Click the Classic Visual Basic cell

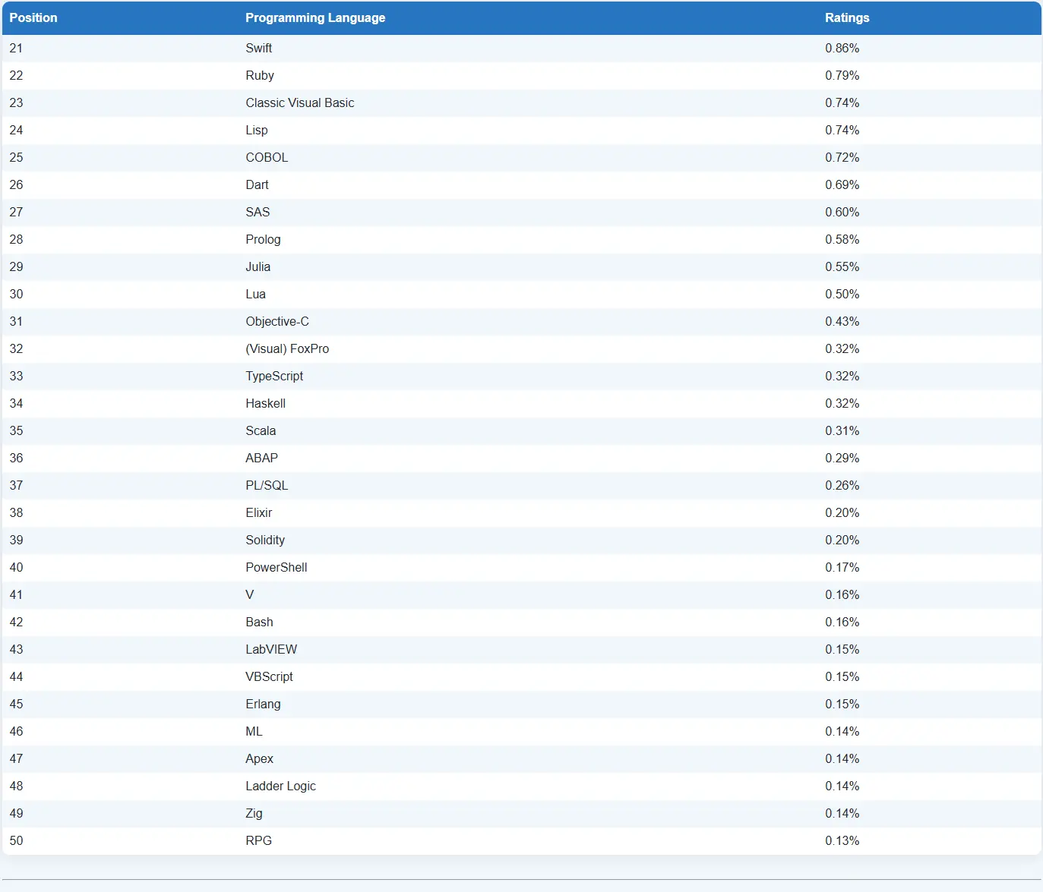300,102
